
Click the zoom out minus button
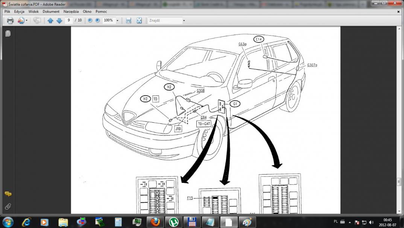pyautogui.click(x=90, y=20)
